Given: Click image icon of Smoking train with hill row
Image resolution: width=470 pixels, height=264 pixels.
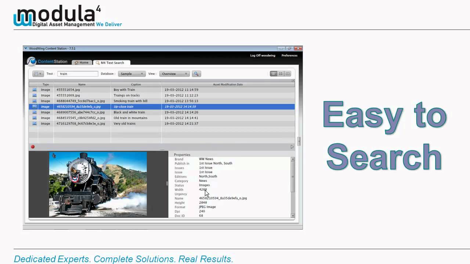Looking at the screenshot, I should tap(35, 101).
